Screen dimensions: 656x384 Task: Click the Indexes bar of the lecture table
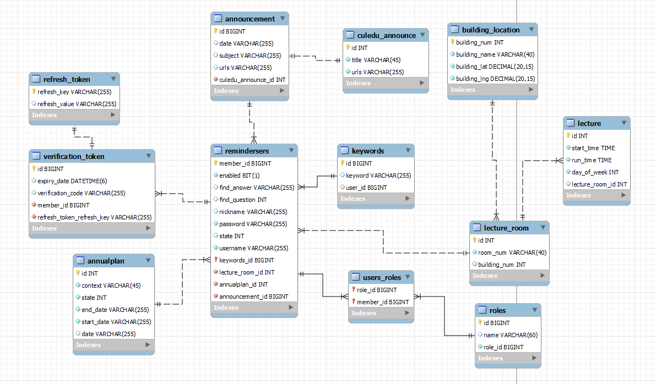coord(596,195)
